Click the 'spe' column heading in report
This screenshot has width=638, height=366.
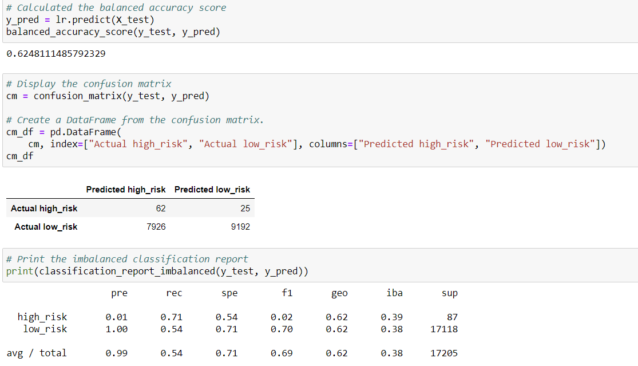coord(229,293)
